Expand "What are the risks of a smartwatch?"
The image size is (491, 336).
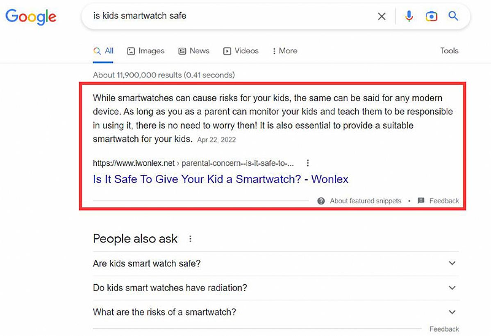[452, 312]
